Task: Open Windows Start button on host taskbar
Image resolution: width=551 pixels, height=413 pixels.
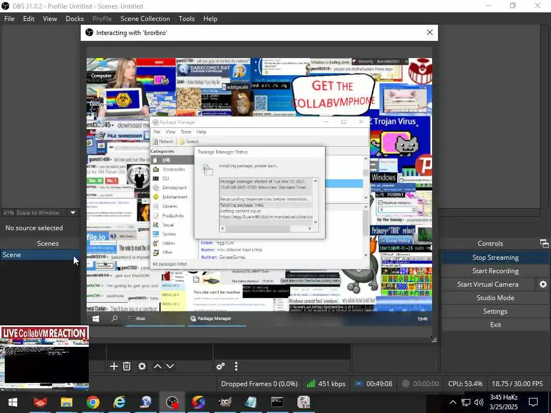Action: (13, 402)
